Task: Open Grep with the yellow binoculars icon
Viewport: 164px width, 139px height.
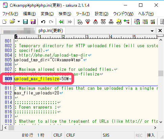Action: pyautogui.click(x=119, y=22)
